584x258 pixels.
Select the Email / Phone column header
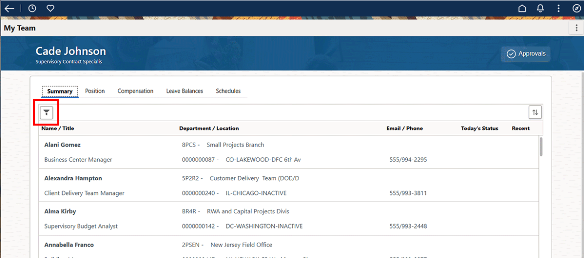[x=405, y=129]
